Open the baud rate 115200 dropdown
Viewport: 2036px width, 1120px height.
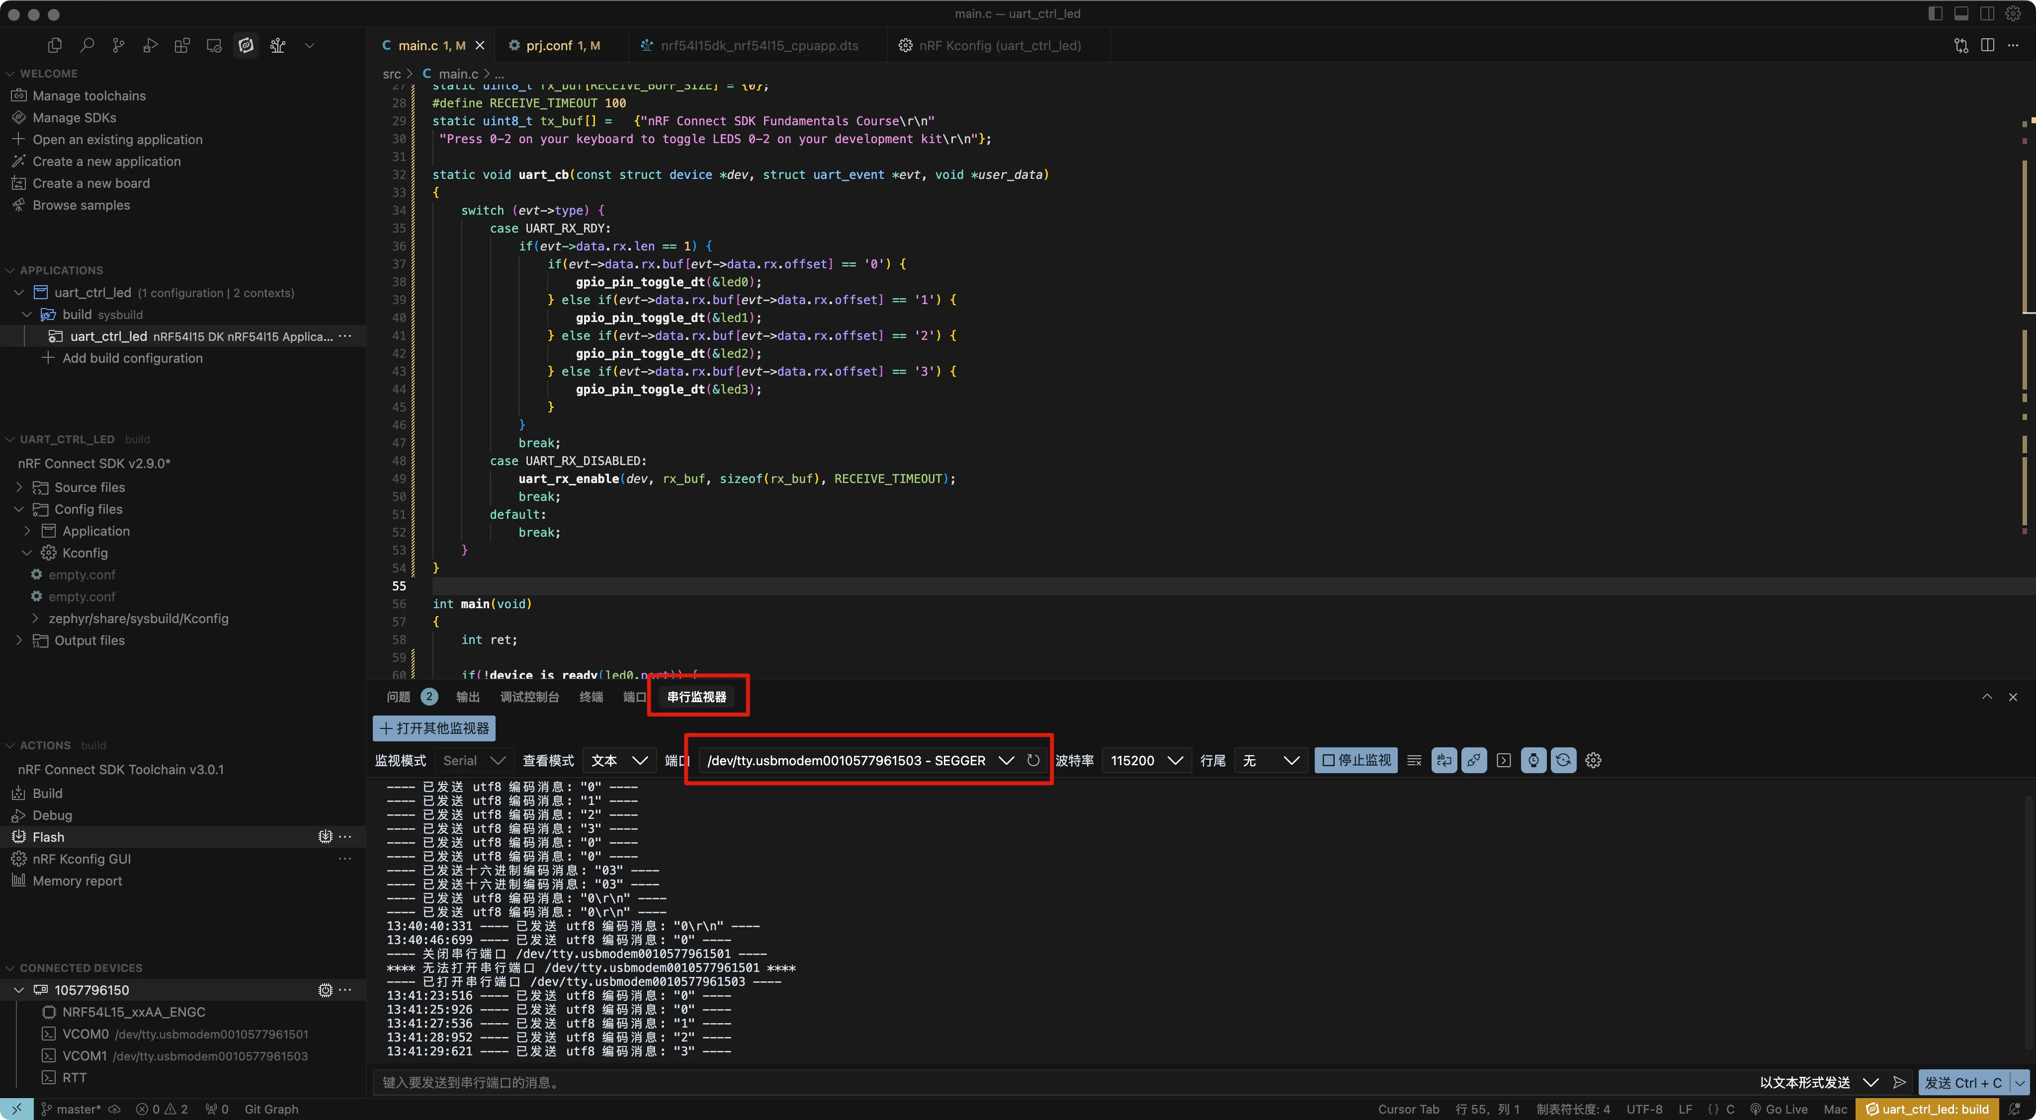1146,761
